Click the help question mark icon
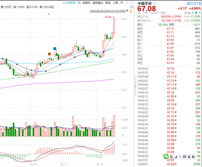Screen dimensions: 202x167 pos(127,3)
